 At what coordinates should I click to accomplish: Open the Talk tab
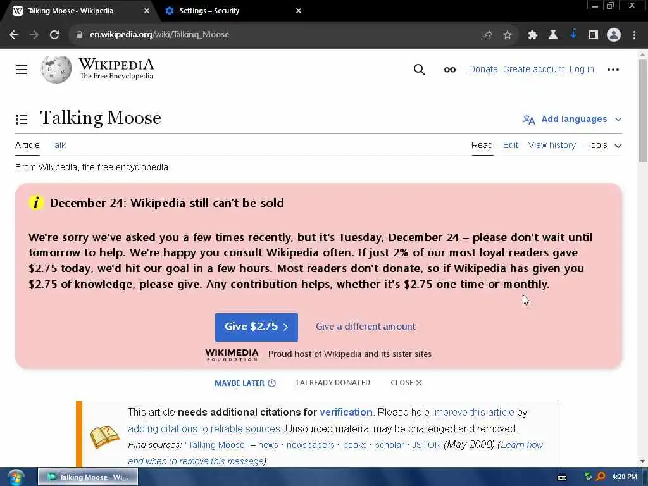click(58, 145)
